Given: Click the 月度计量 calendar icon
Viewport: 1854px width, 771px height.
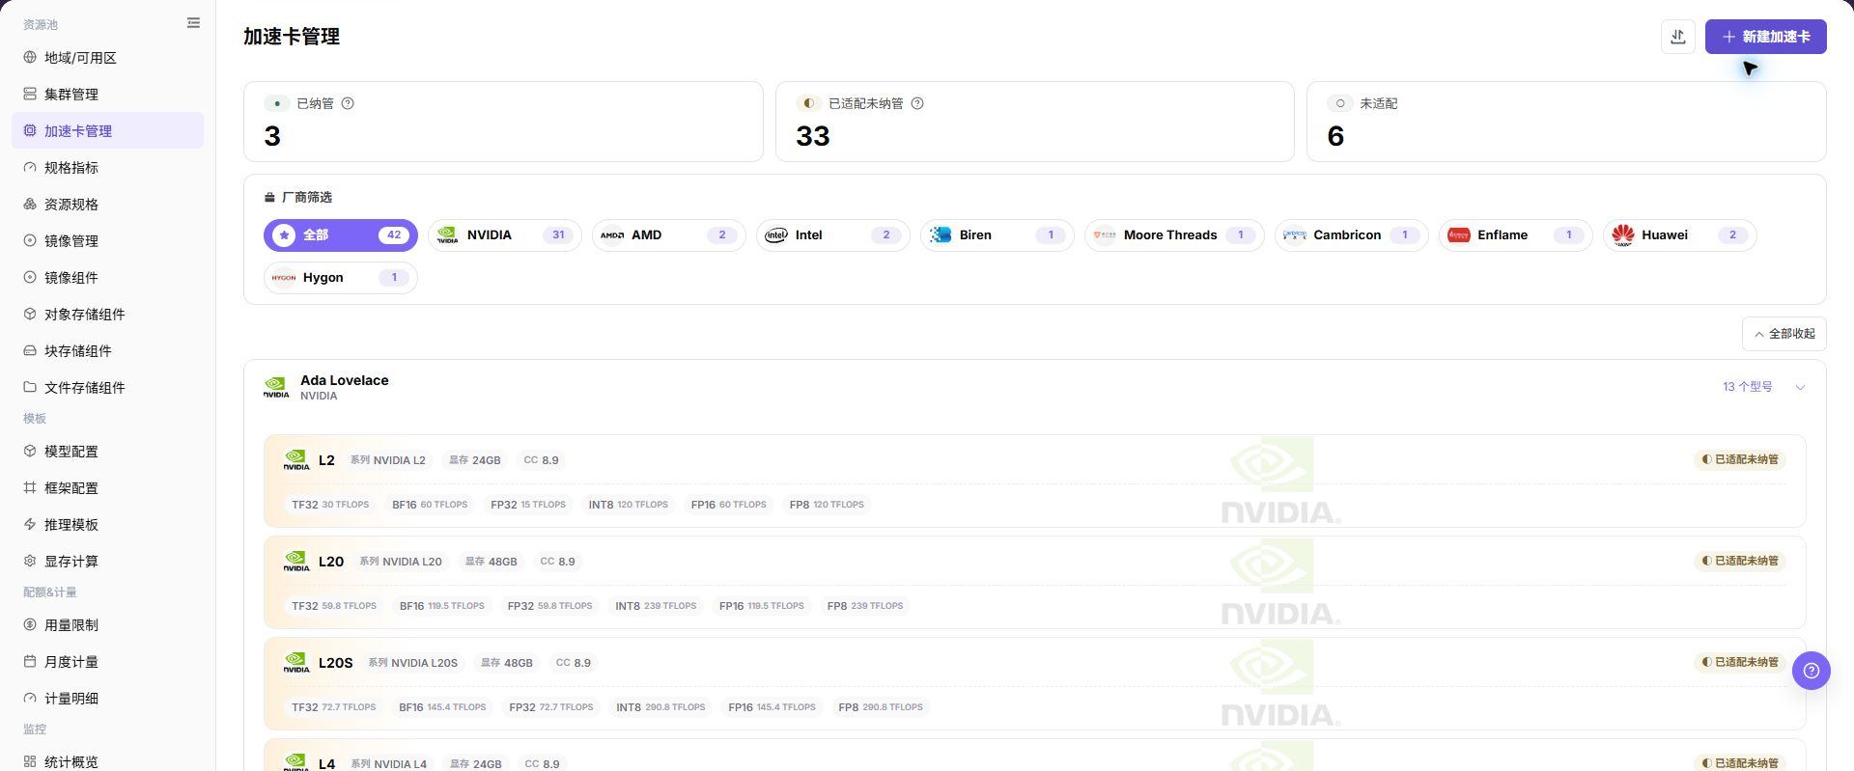Looking at the screenshot, I should pos(30,662).
